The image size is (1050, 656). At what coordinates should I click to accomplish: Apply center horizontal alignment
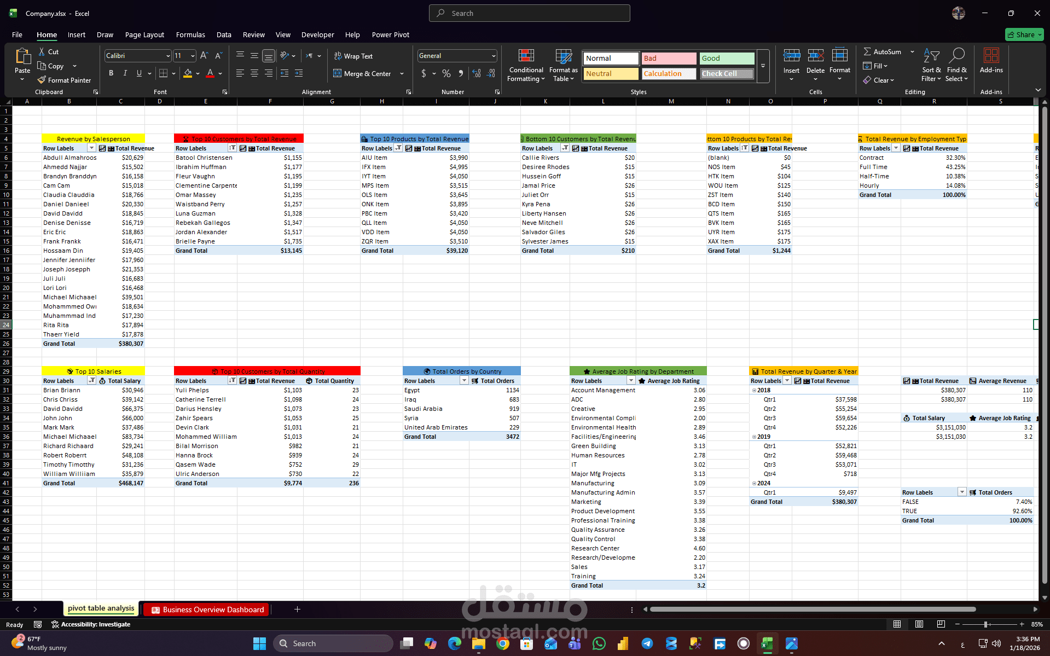click(x=254, y=73)
